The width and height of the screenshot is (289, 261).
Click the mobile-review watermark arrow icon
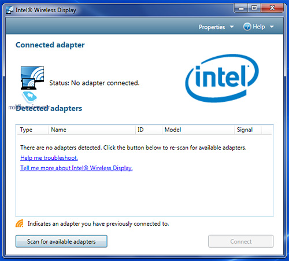pyautogui.click(x=29, y=97)
